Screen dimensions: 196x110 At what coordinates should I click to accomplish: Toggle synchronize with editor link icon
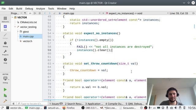click(x=30, y=13)
